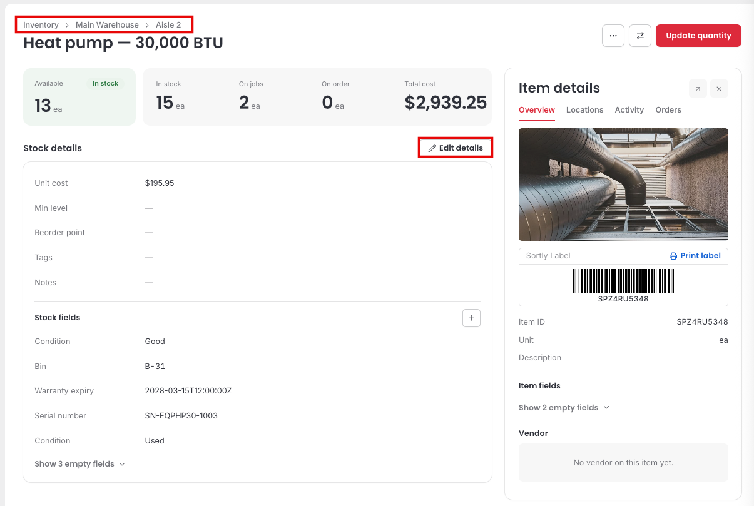
Task: Switch to the Overview tab
Action: click(x=537, y=110)
